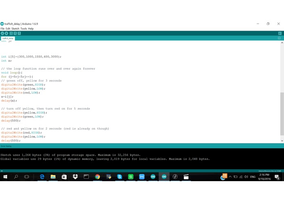Create a new sketch with New icon
Screen dimensions: 284x202
click(x=11, y=34)
